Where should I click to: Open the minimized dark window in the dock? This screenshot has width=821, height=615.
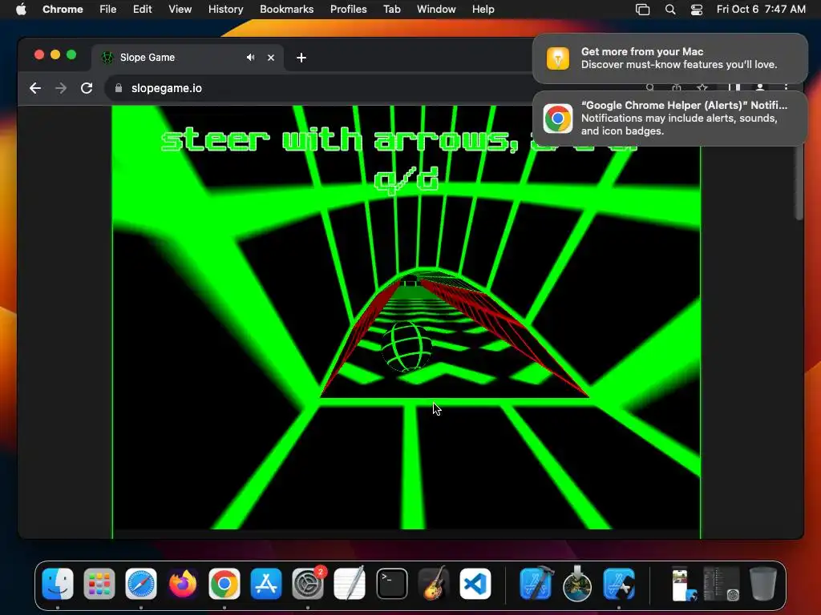(x=722, y=584)
